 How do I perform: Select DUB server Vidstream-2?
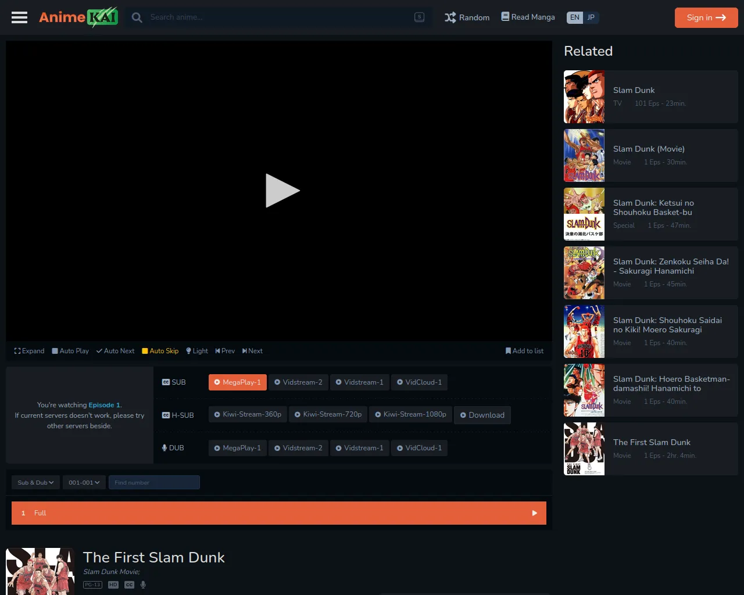pyautogui.click(x=298, y=448)
